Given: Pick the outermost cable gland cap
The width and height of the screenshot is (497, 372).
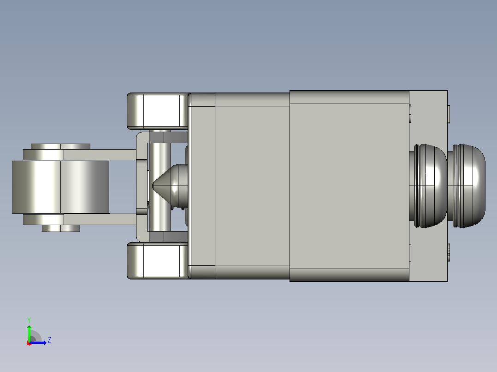Looking at the screenshot, I should [466, 186].
